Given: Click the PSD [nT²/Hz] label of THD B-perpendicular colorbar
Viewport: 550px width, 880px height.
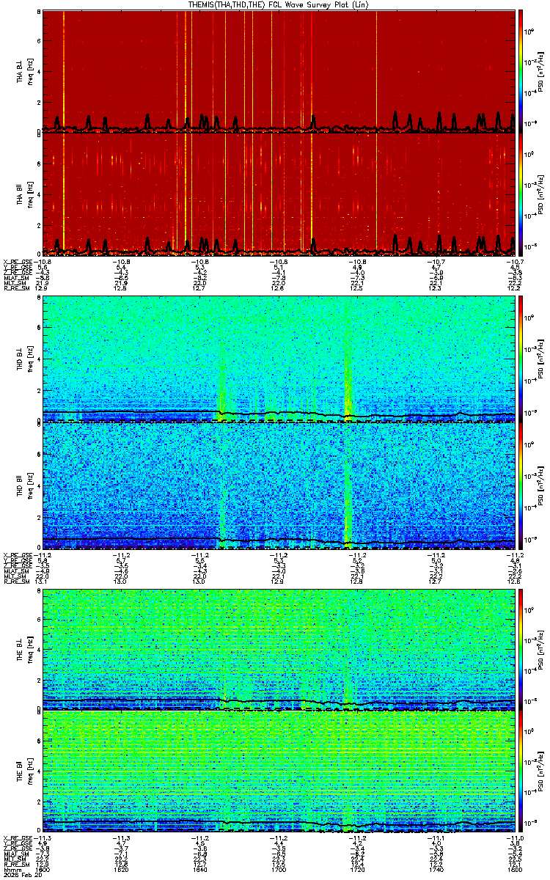Looking at the screenshot, I should pos(541,359).
